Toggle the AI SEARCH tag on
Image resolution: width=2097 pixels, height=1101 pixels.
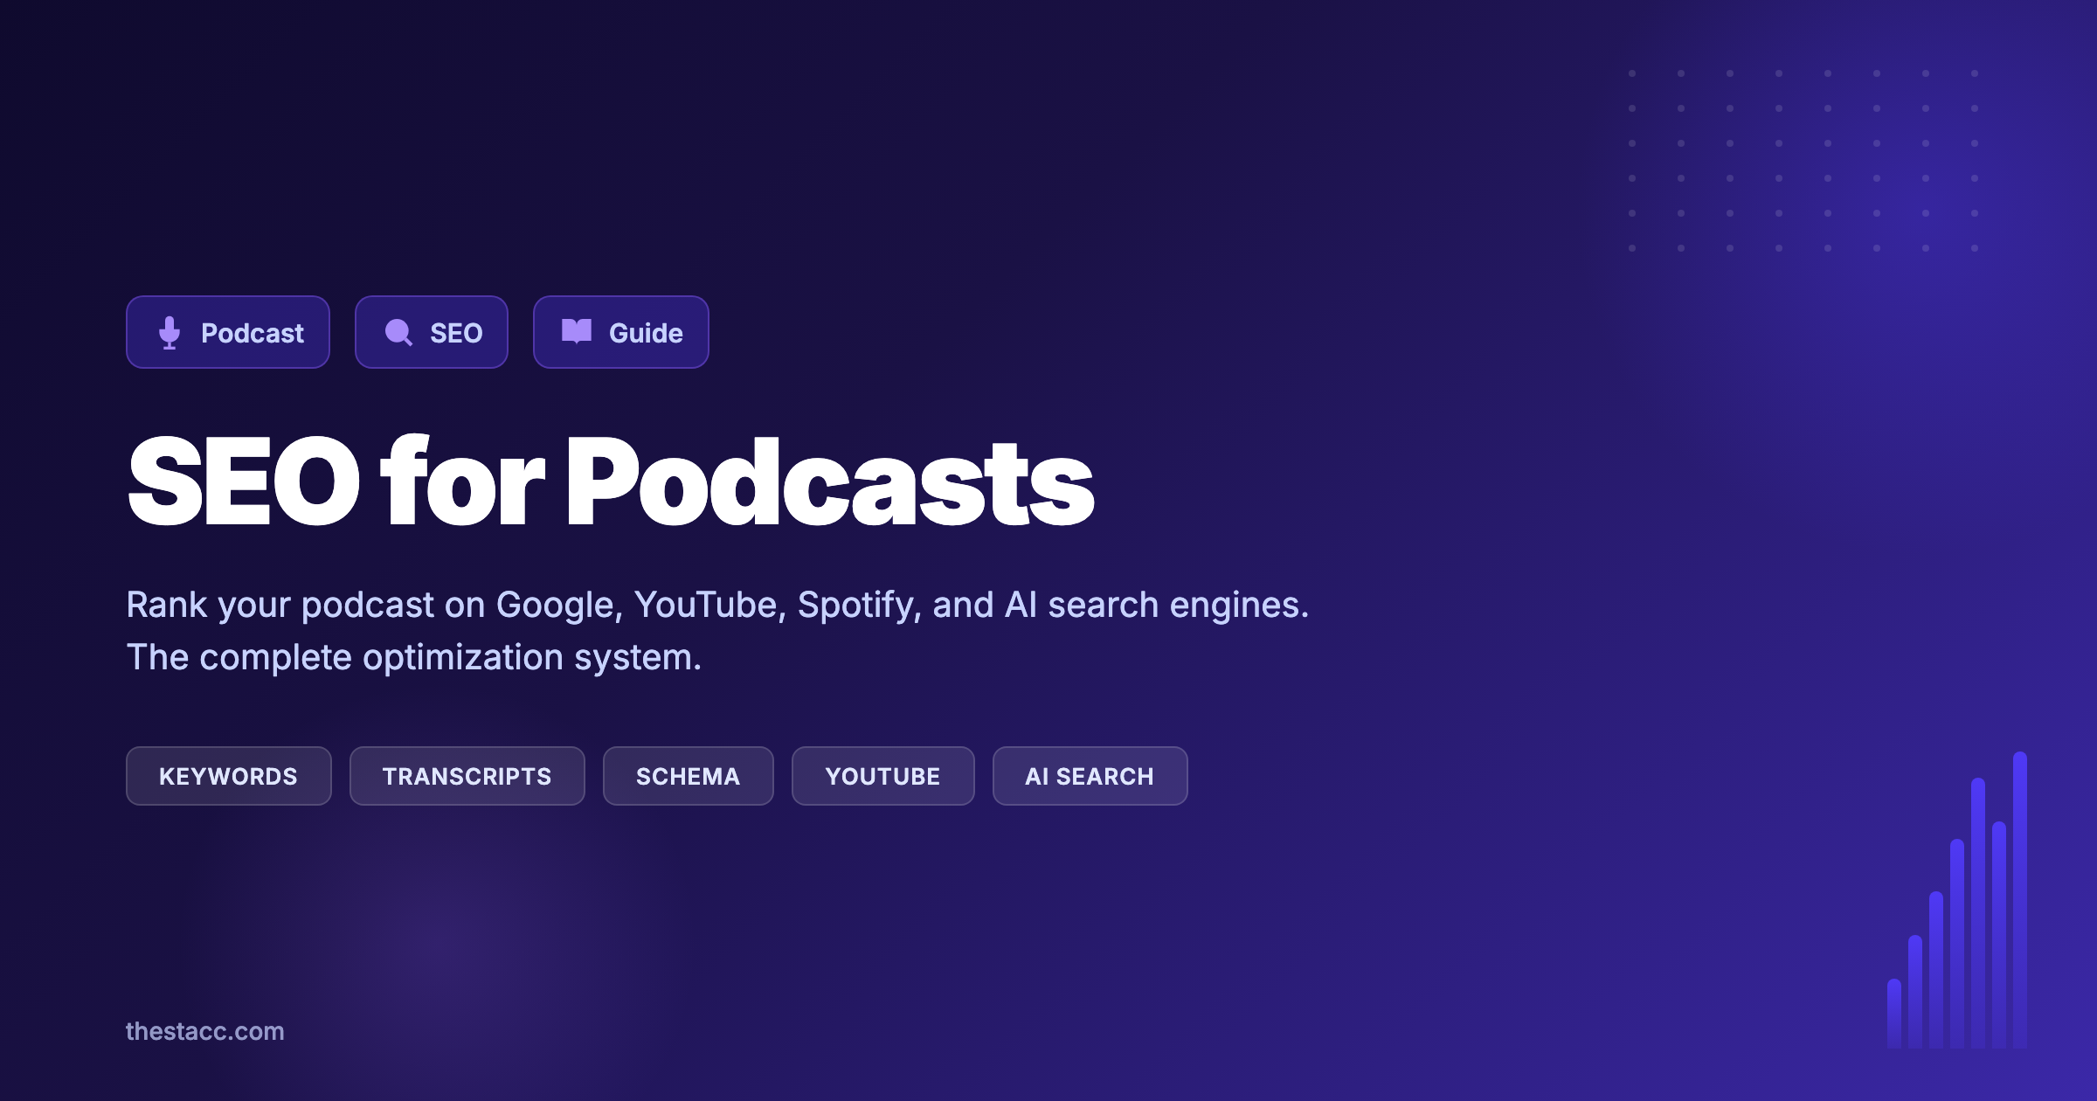[1090, 776]
